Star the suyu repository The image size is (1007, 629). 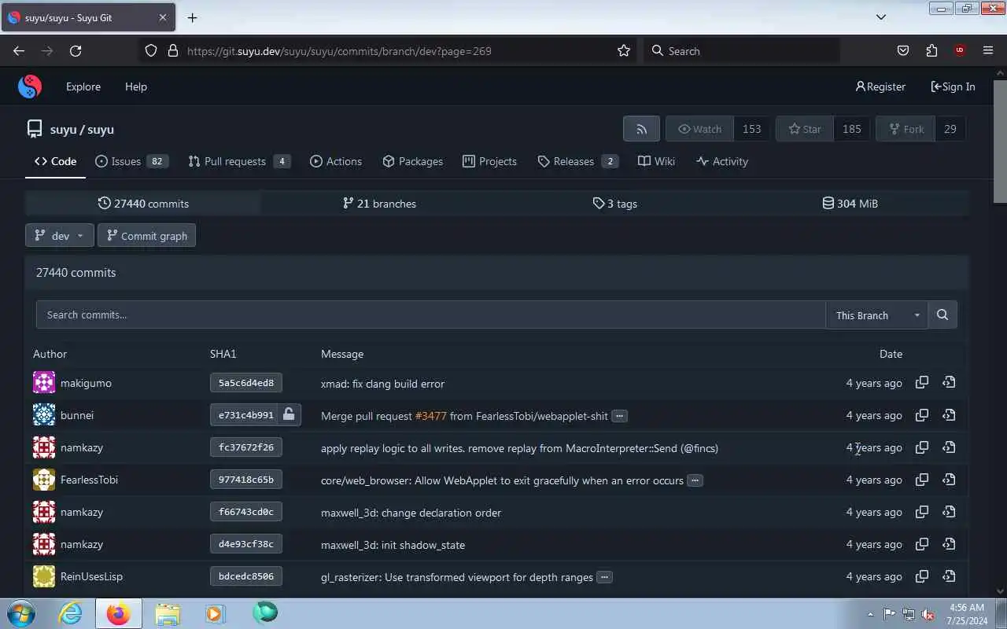804,129
